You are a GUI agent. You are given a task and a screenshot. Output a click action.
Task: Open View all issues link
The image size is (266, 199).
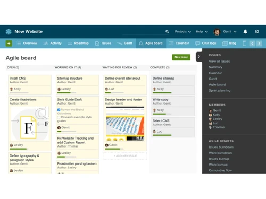click(x=219, y=62)
